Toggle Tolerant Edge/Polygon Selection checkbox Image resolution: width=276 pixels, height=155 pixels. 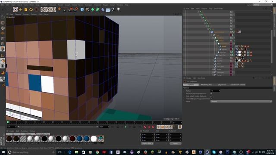tap(211, 99)
